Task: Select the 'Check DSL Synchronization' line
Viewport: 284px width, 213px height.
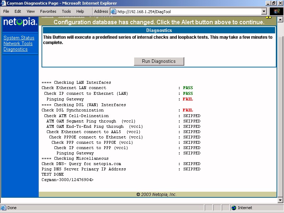Action: 73,110
